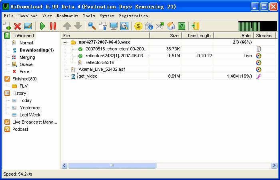Move task up with the up arrow

(x=67, y=26)
